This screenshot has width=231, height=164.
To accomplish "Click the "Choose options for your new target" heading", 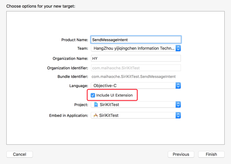I will point(41,6).
